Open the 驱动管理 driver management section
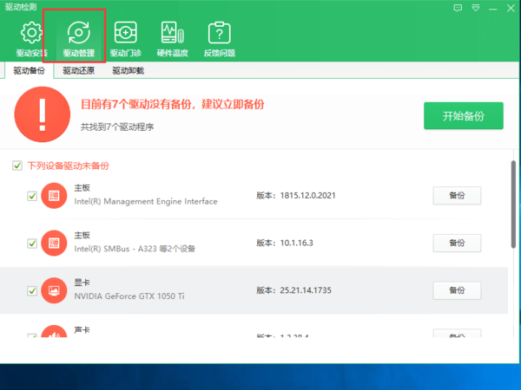Screen dimensions: 521x390 click(x=78, y=38)
